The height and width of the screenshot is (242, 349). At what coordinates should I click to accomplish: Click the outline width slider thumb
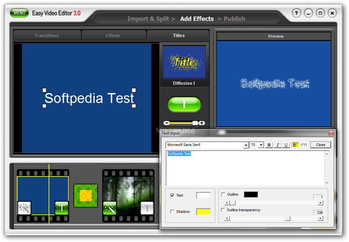[x=232, y=203]
